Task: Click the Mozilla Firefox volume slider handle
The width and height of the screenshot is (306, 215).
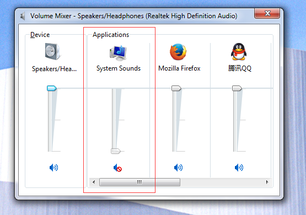Action: pos(176,88)
